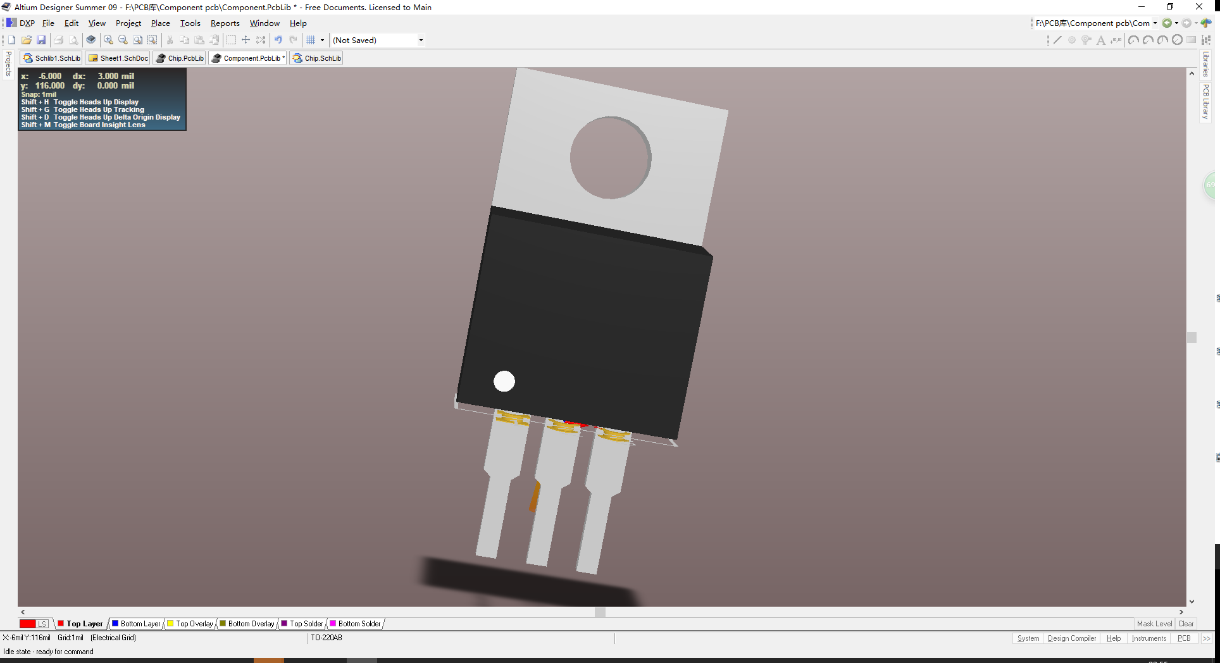Viewport: 1220px width, 663px height.
Task: Select the Place Fill rectangle tool
Action: (x=1192, y=40)
